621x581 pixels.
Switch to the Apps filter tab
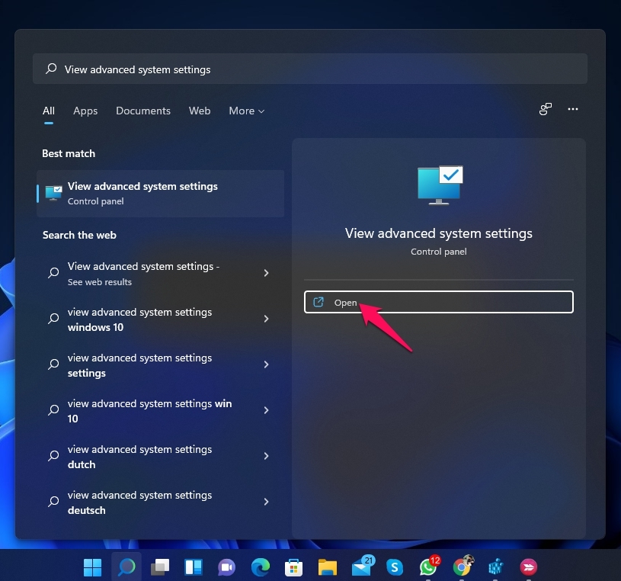(85, 111)
